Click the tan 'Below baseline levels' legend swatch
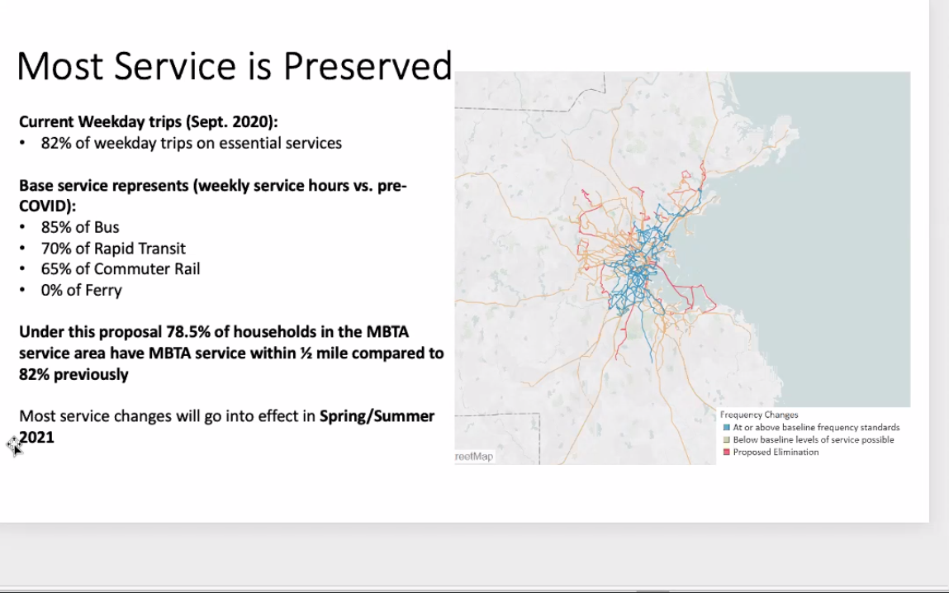This screenshot has width=949, height=593. coord(726,440)
